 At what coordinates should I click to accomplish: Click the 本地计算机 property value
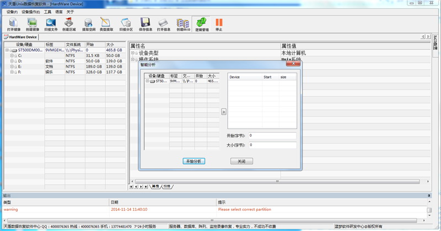point(293,53)
